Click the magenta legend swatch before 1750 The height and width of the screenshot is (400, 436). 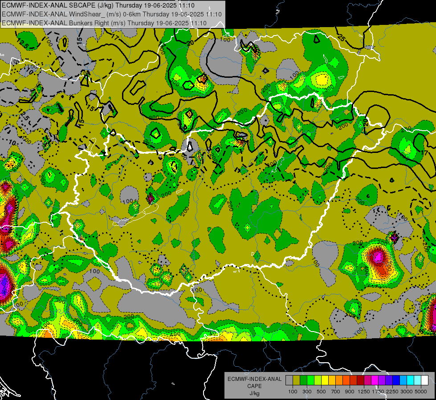(x=375, y=380)
